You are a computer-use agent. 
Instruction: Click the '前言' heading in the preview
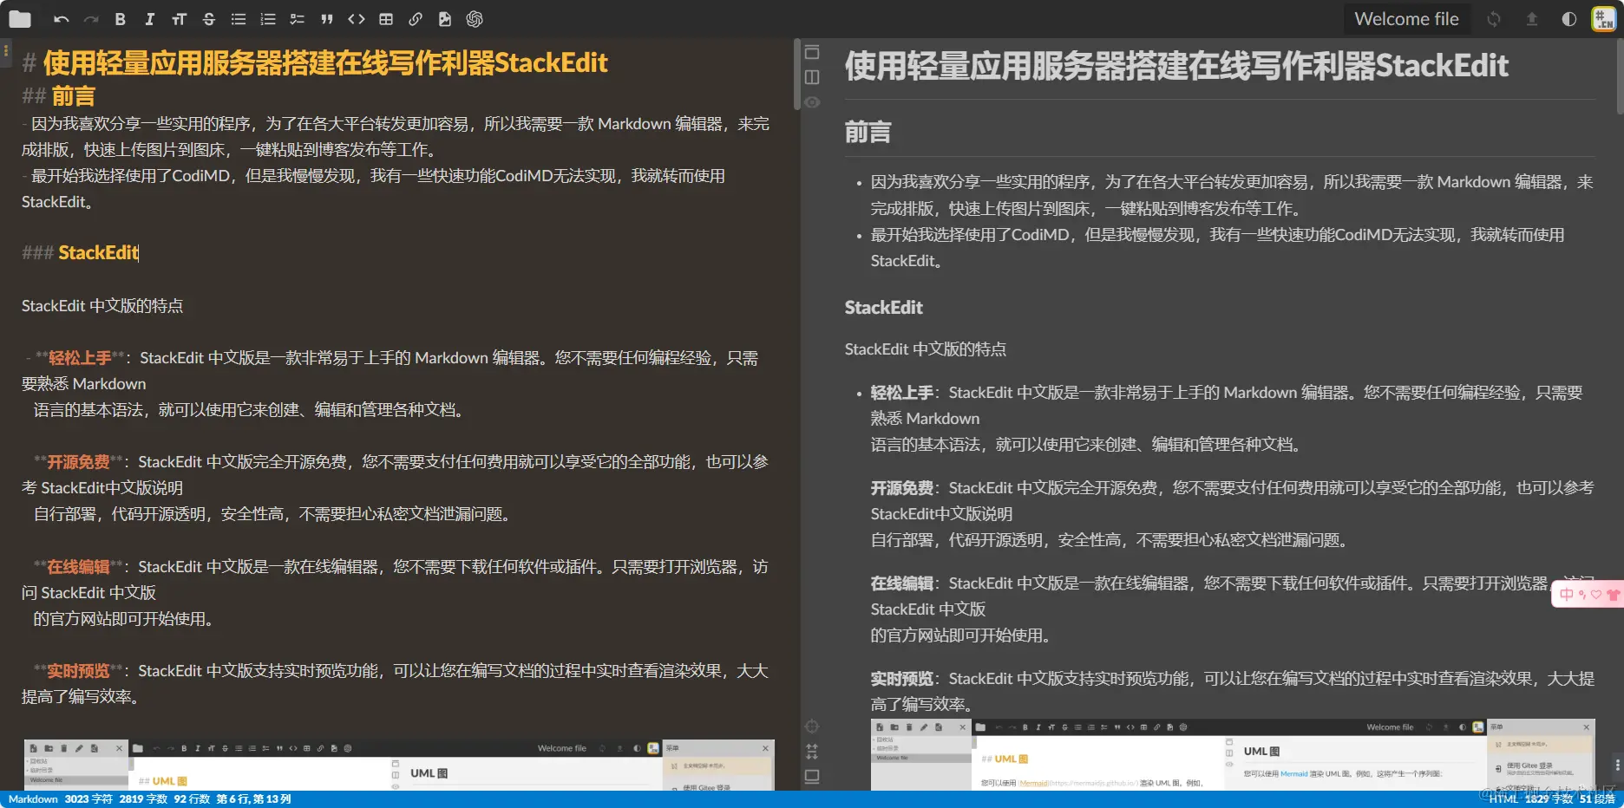tap(868, 132)
